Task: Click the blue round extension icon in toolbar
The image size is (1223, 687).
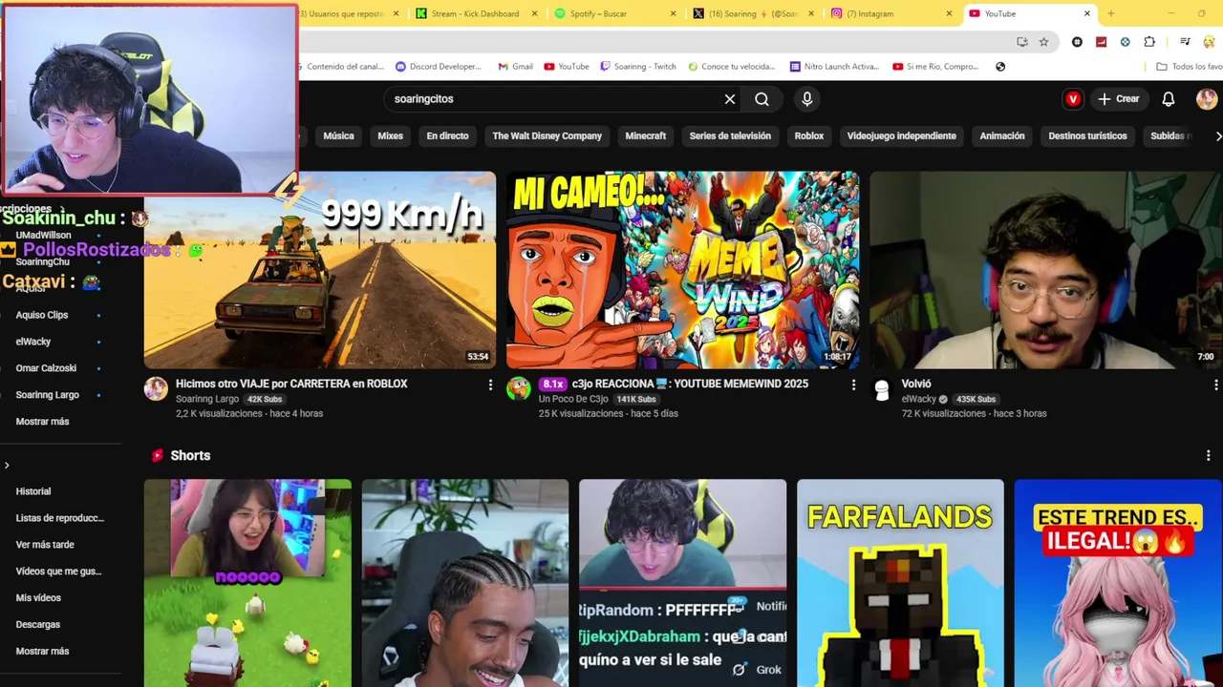Action: point(1125,42)
